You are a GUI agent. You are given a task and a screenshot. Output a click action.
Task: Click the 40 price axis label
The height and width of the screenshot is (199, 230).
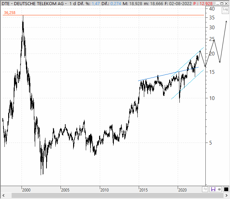pyautogui.click(x=212, y=9)
